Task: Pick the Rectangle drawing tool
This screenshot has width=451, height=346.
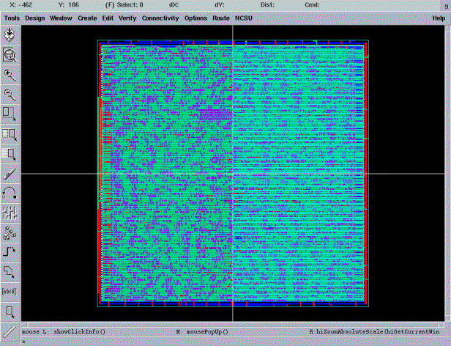Action: [10, 312]
